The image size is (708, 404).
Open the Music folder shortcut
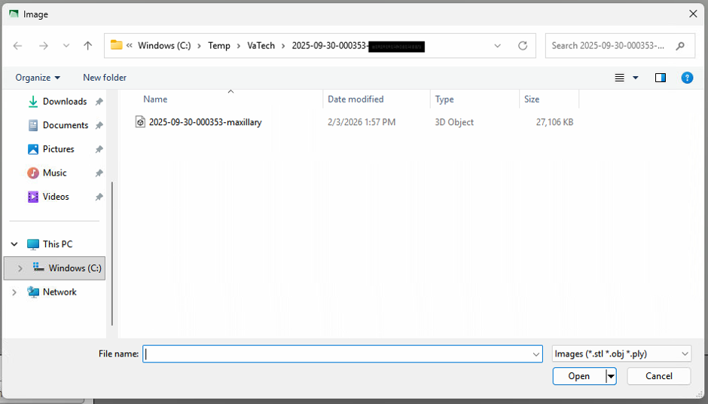click(x=54, y=173)
